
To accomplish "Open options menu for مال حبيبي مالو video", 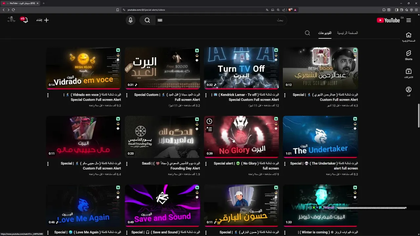I will pos(48,164).
